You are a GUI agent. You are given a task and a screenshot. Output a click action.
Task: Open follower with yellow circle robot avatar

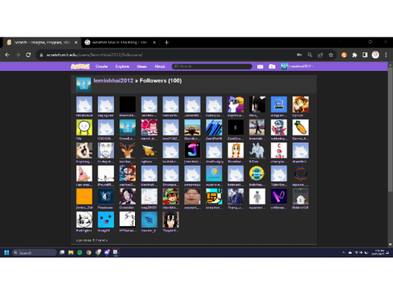(x=257, y=173)
